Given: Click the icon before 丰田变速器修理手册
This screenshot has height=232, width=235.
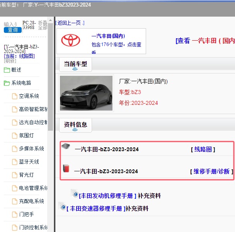Looking at the screenshot, I should (62, 206).
